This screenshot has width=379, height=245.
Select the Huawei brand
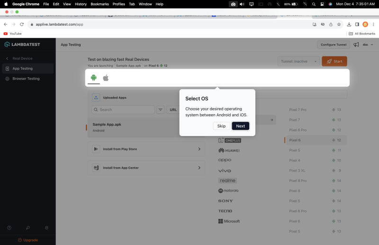229,150
